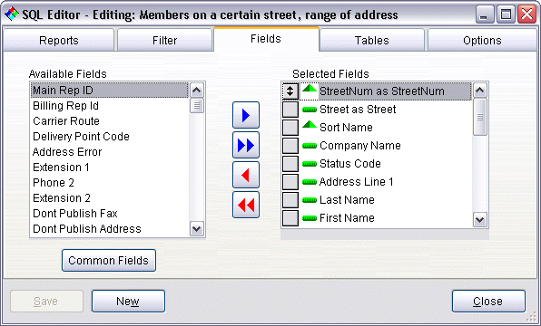Toggle the box next to Street as Street
Image resolution: width=541 pixels, height=326 pixels.
[x=290, y=110]
